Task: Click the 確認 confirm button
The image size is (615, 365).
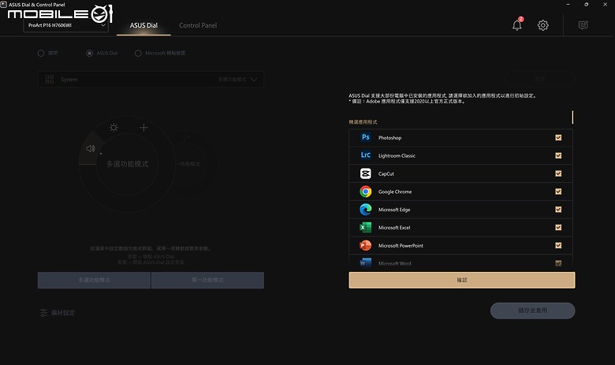Action: pos(462,280)
